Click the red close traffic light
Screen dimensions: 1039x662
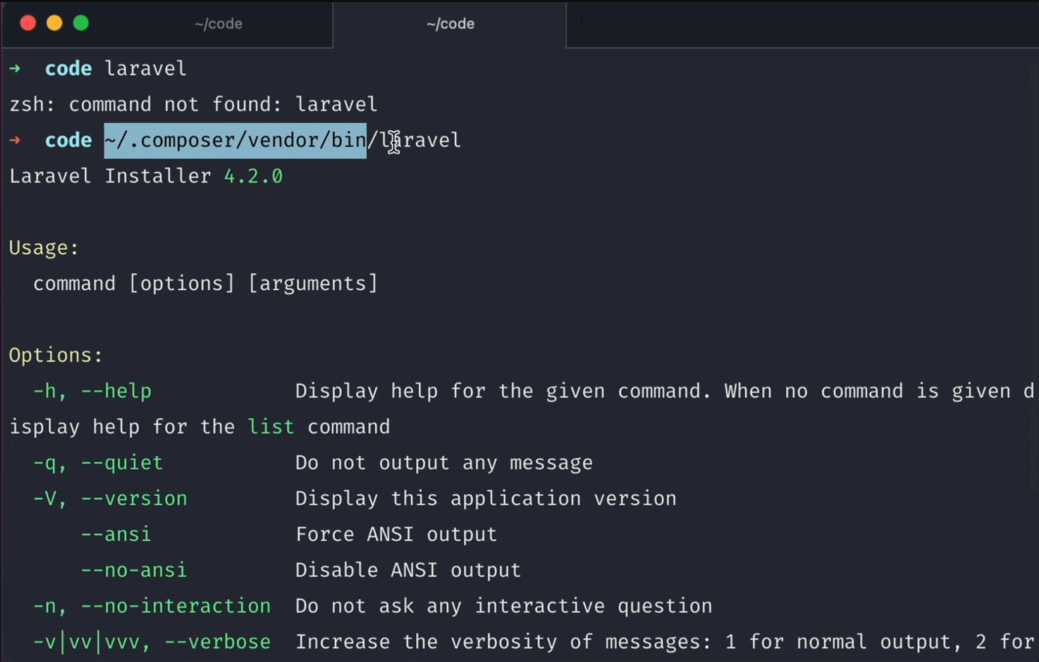[28, 23]
